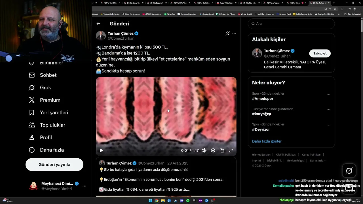Open account options next to Meyhaneci Dimitri
Image resolution: width=363 pixels, height=204 pixels.
(84, 186)
